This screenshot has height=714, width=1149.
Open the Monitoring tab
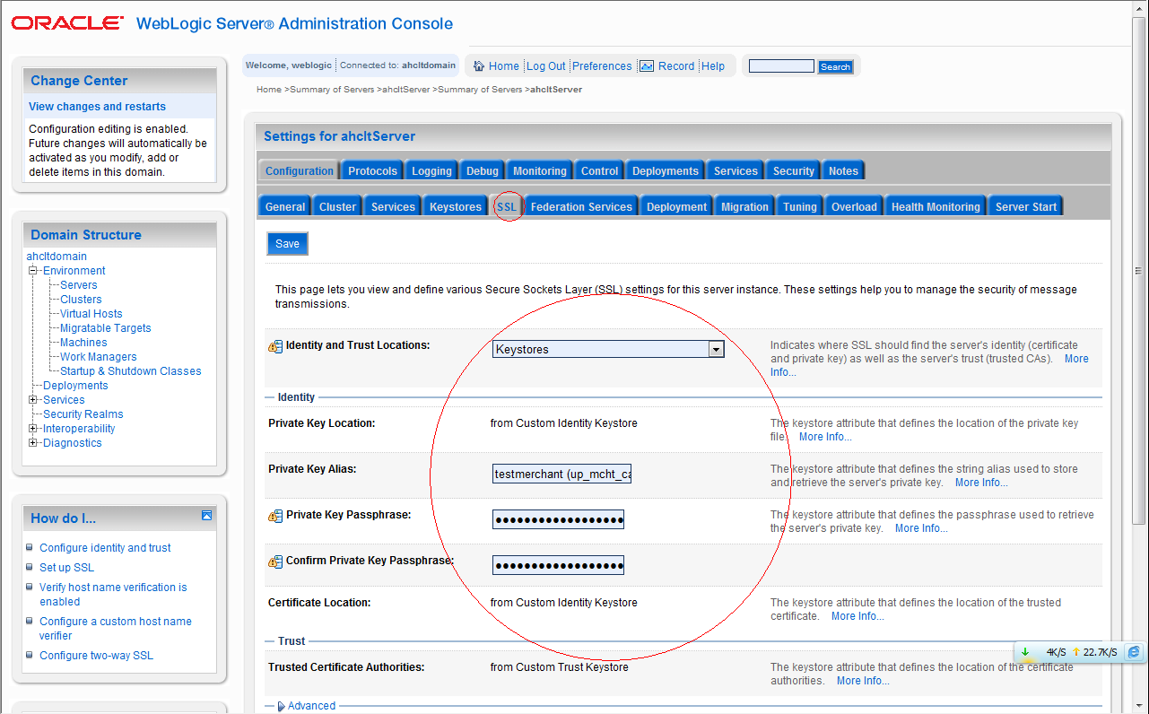coord(540,171)
